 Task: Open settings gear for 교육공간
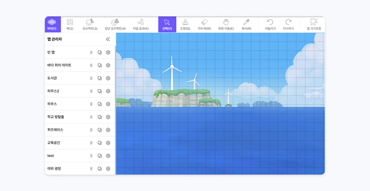[x=108, y=143]
